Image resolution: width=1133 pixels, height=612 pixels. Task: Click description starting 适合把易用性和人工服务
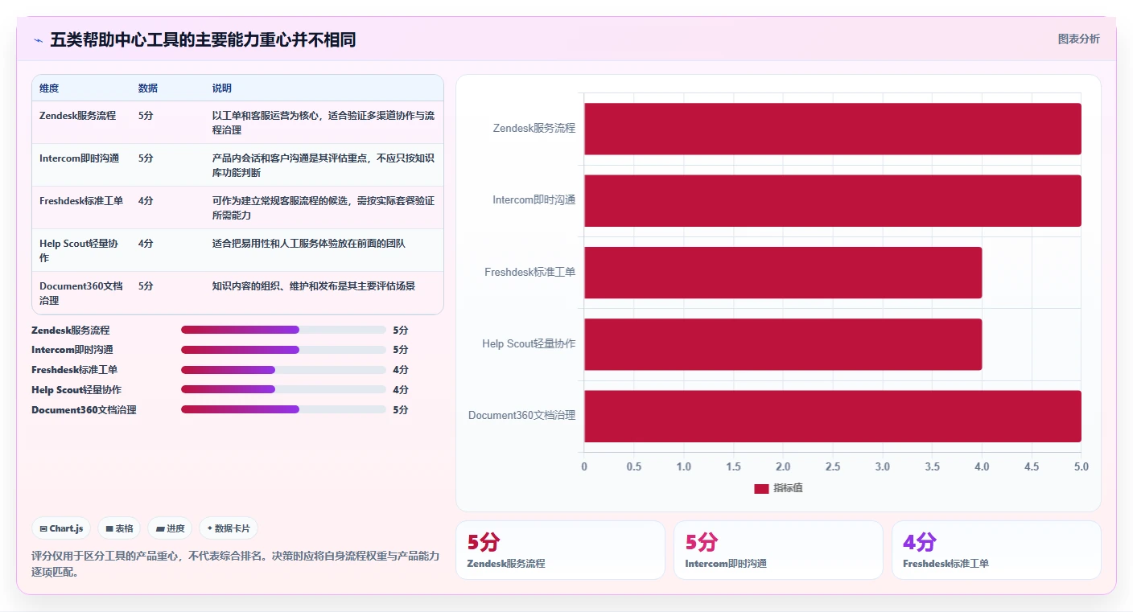pos(309,243)
